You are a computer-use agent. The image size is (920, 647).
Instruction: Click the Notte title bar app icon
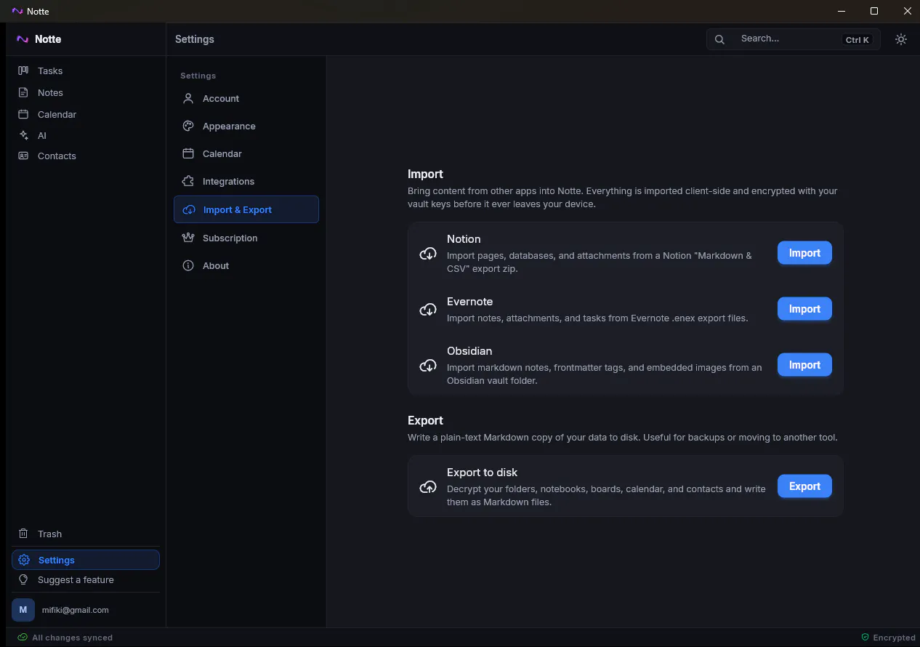(x=17, y=11)
